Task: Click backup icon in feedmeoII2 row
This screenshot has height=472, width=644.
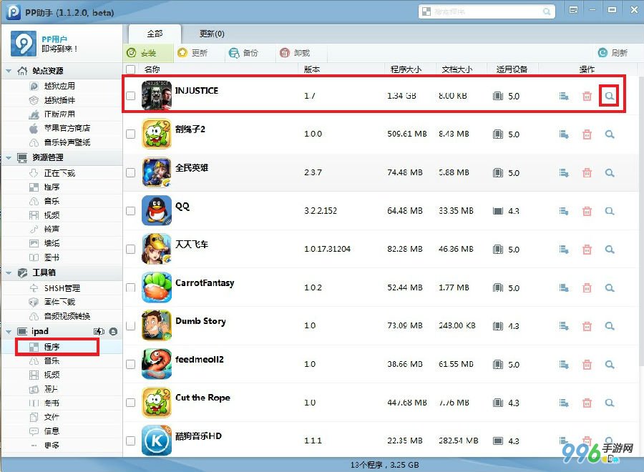Action: pos(564,365)
